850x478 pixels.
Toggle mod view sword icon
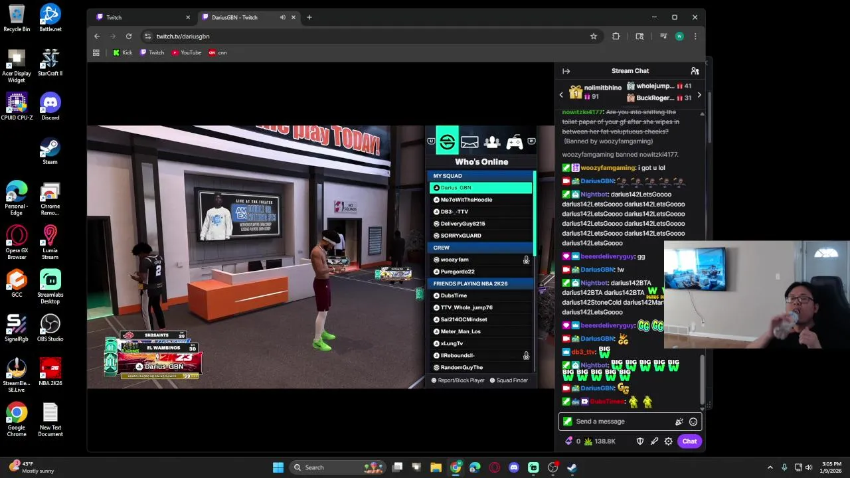(x=654, y=441)
